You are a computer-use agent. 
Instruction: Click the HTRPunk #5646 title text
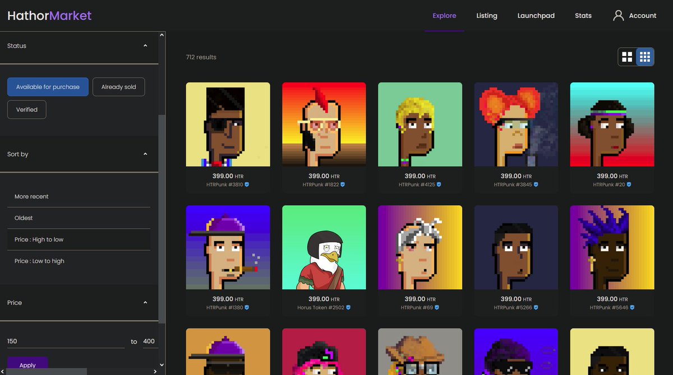609,308
